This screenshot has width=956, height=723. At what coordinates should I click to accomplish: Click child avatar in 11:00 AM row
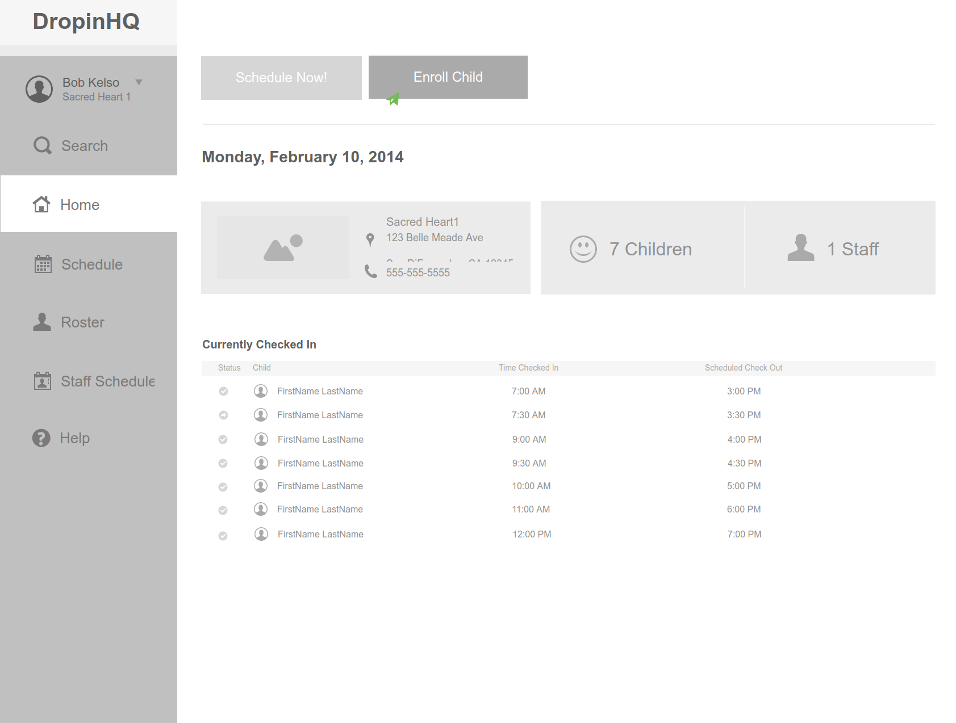261,509
